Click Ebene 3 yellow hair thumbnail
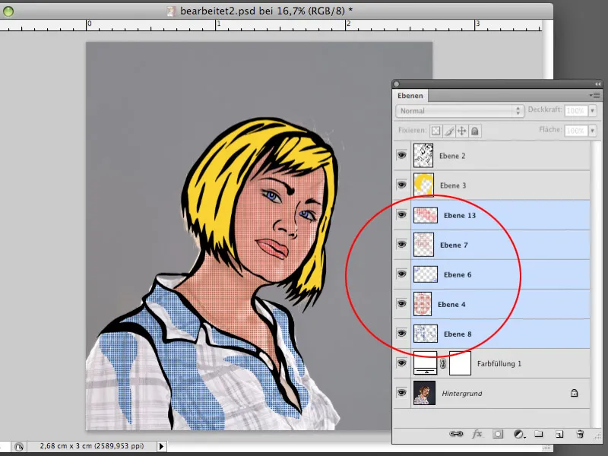Screen dimensions: 608x456 423,185
